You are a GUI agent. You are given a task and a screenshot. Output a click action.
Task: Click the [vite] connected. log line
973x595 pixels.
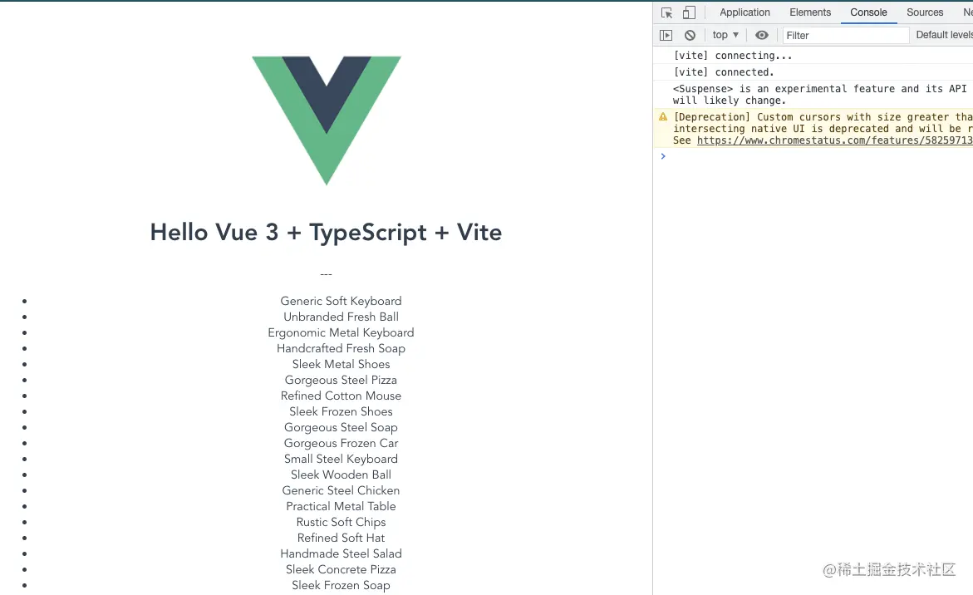(x=724, y=72)
